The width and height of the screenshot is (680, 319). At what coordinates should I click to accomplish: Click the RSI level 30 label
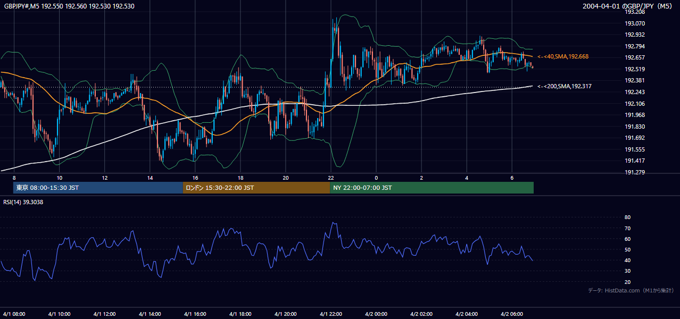(x=627, y=271)
